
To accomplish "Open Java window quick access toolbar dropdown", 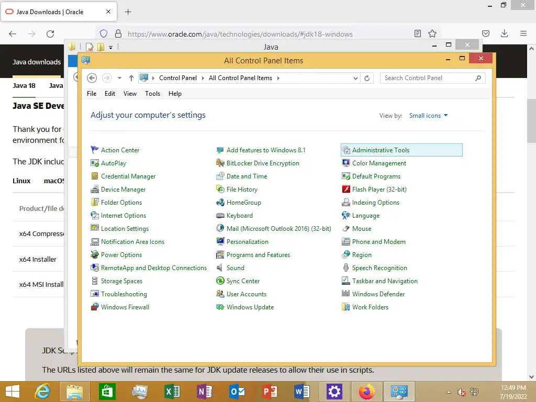I will tap(111, 47).
